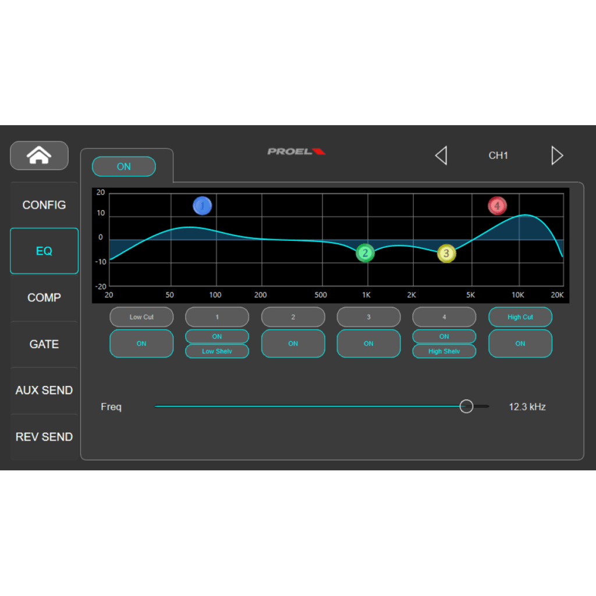
Task: Enable the Low Cut filter ON switch
Action: pos(141,343)
